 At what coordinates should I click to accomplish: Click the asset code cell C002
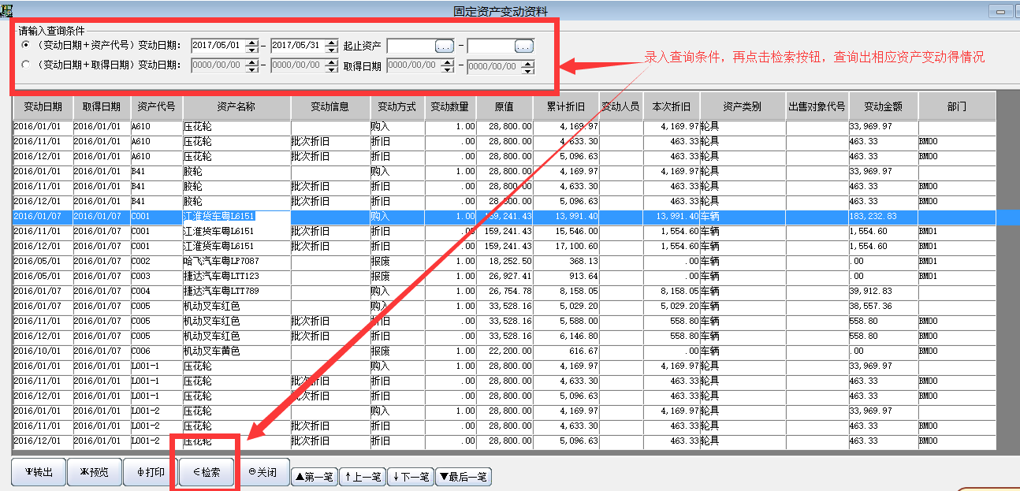pos(156,261)
